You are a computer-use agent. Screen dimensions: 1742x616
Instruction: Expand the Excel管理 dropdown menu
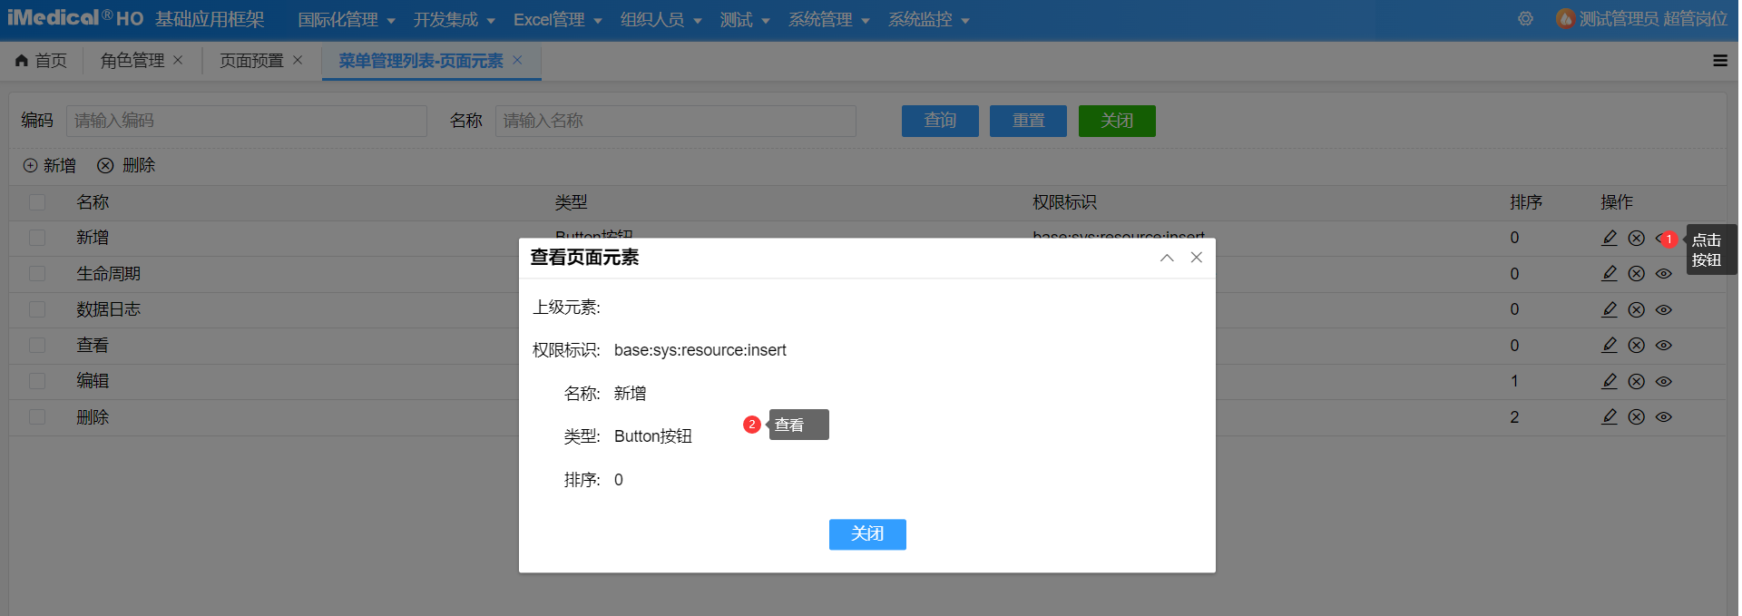pos(558,20)
